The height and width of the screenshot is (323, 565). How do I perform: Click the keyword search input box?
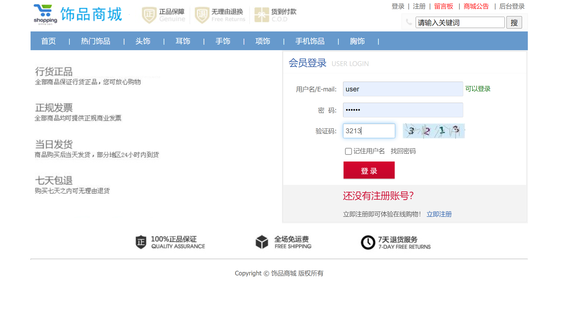[x=460, y=22]
